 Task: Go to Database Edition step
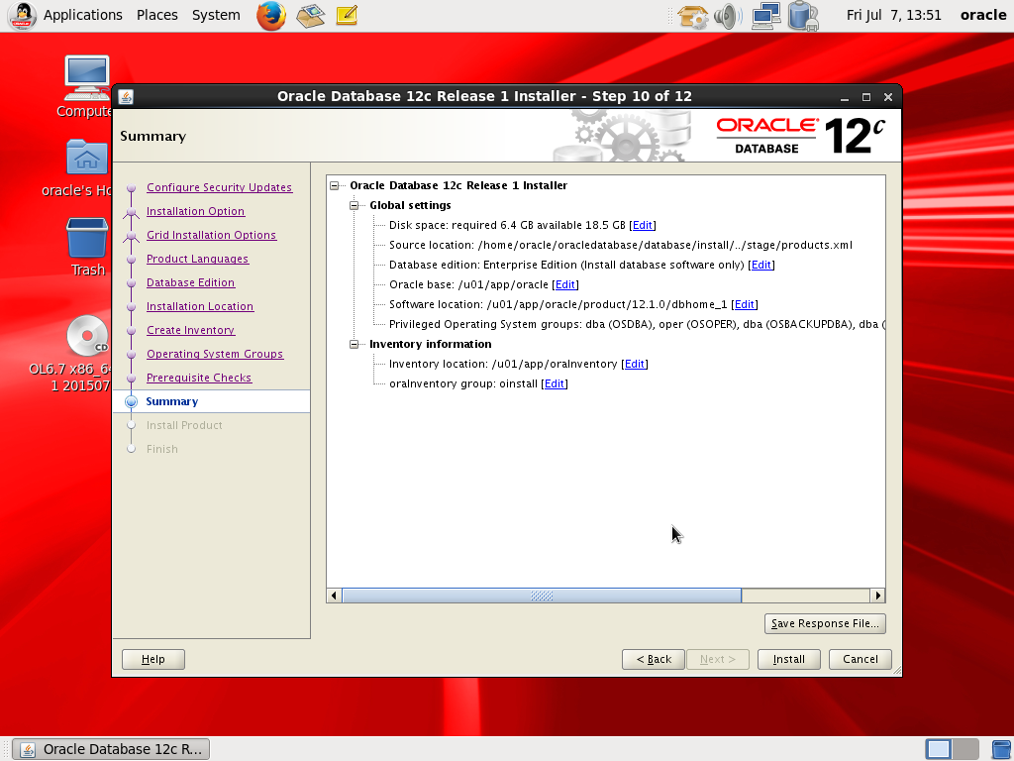(191, 282)
